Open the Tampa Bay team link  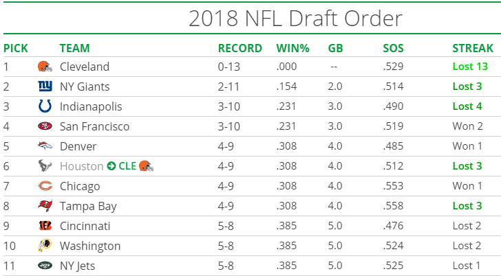pos(88,207)
